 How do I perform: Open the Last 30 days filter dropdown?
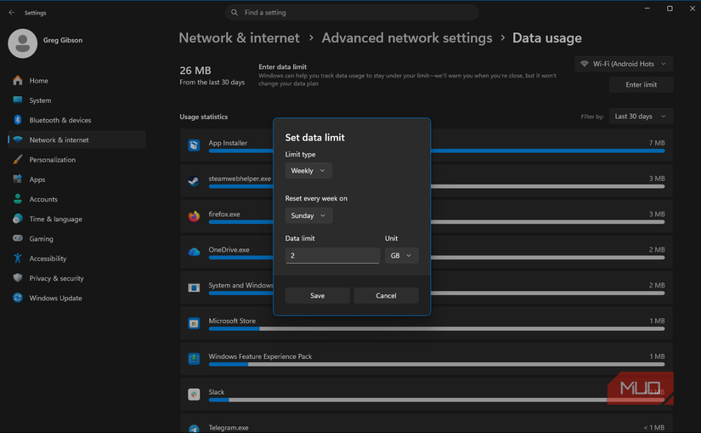[641, 117]
